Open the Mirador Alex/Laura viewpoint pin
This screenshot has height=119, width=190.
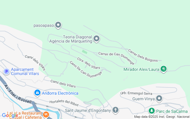pyautogui.click(x=164, y=69)
